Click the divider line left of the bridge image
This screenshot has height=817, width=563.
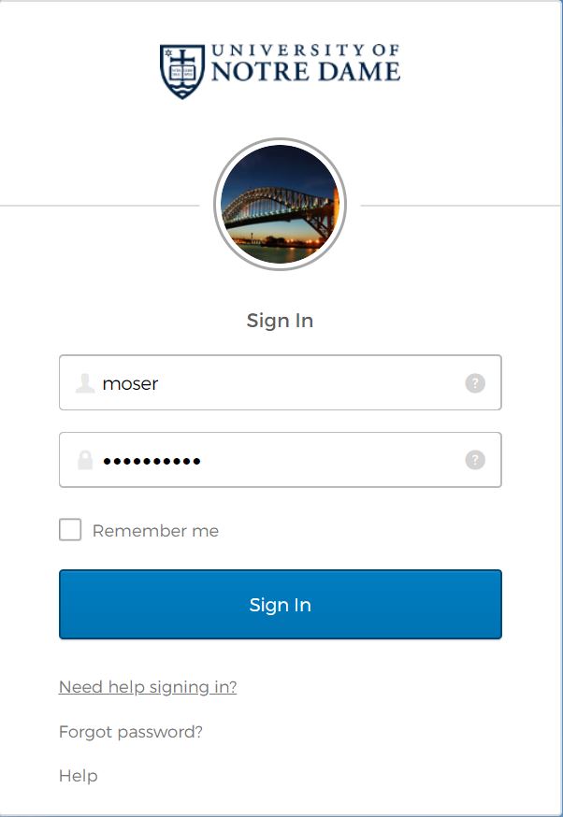click(99, 206)
